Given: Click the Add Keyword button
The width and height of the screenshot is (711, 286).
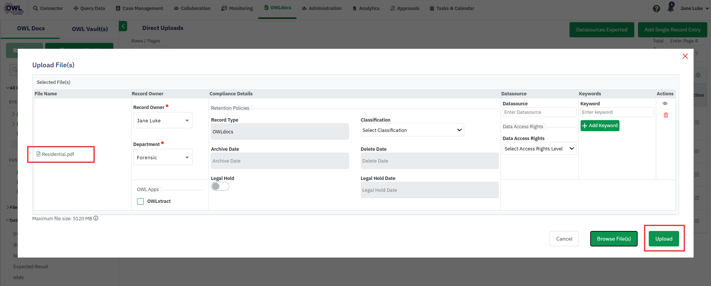Looking at the screenshot, I should (x=600, y=126).
